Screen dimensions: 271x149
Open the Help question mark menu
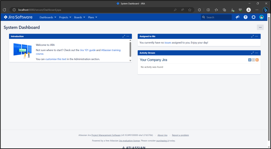click(x=245, y=17)
